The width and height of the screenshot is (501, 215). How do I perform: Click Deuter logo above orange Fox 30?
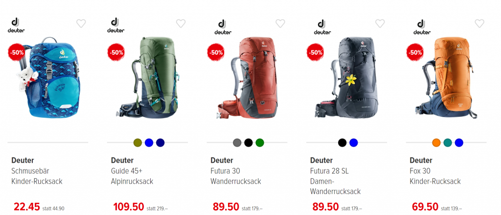tap(422, 27)
